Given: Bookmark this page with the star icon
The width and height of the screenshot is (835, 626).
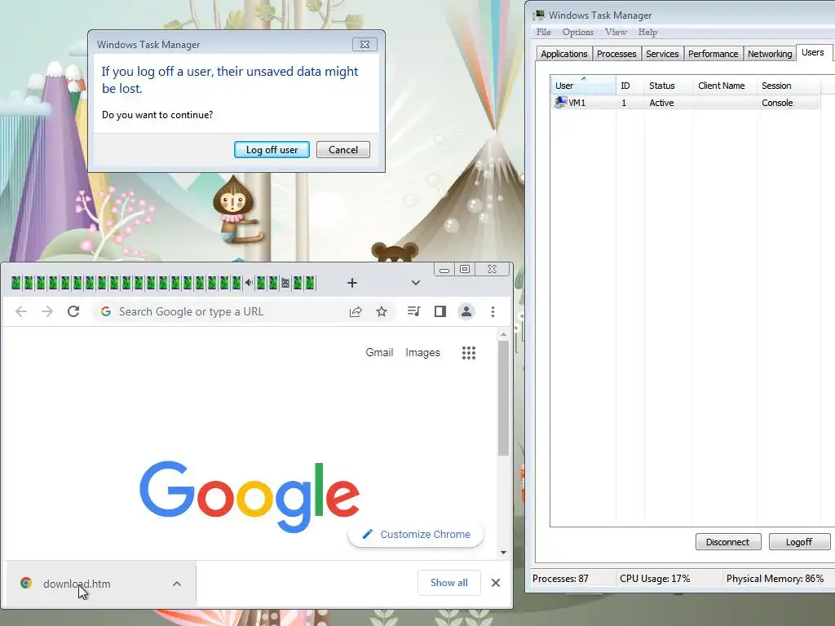Looking at the screenshot, I should coord(382,311).
